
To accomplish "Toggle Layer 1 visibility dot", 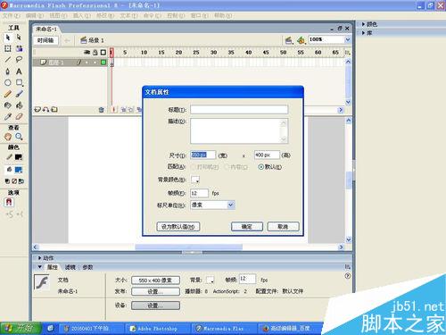I will click(x=87, y=63).
